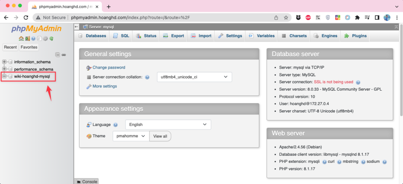Click the More settings link
Viewport: 403px width, 184px height.
[105, 86]
